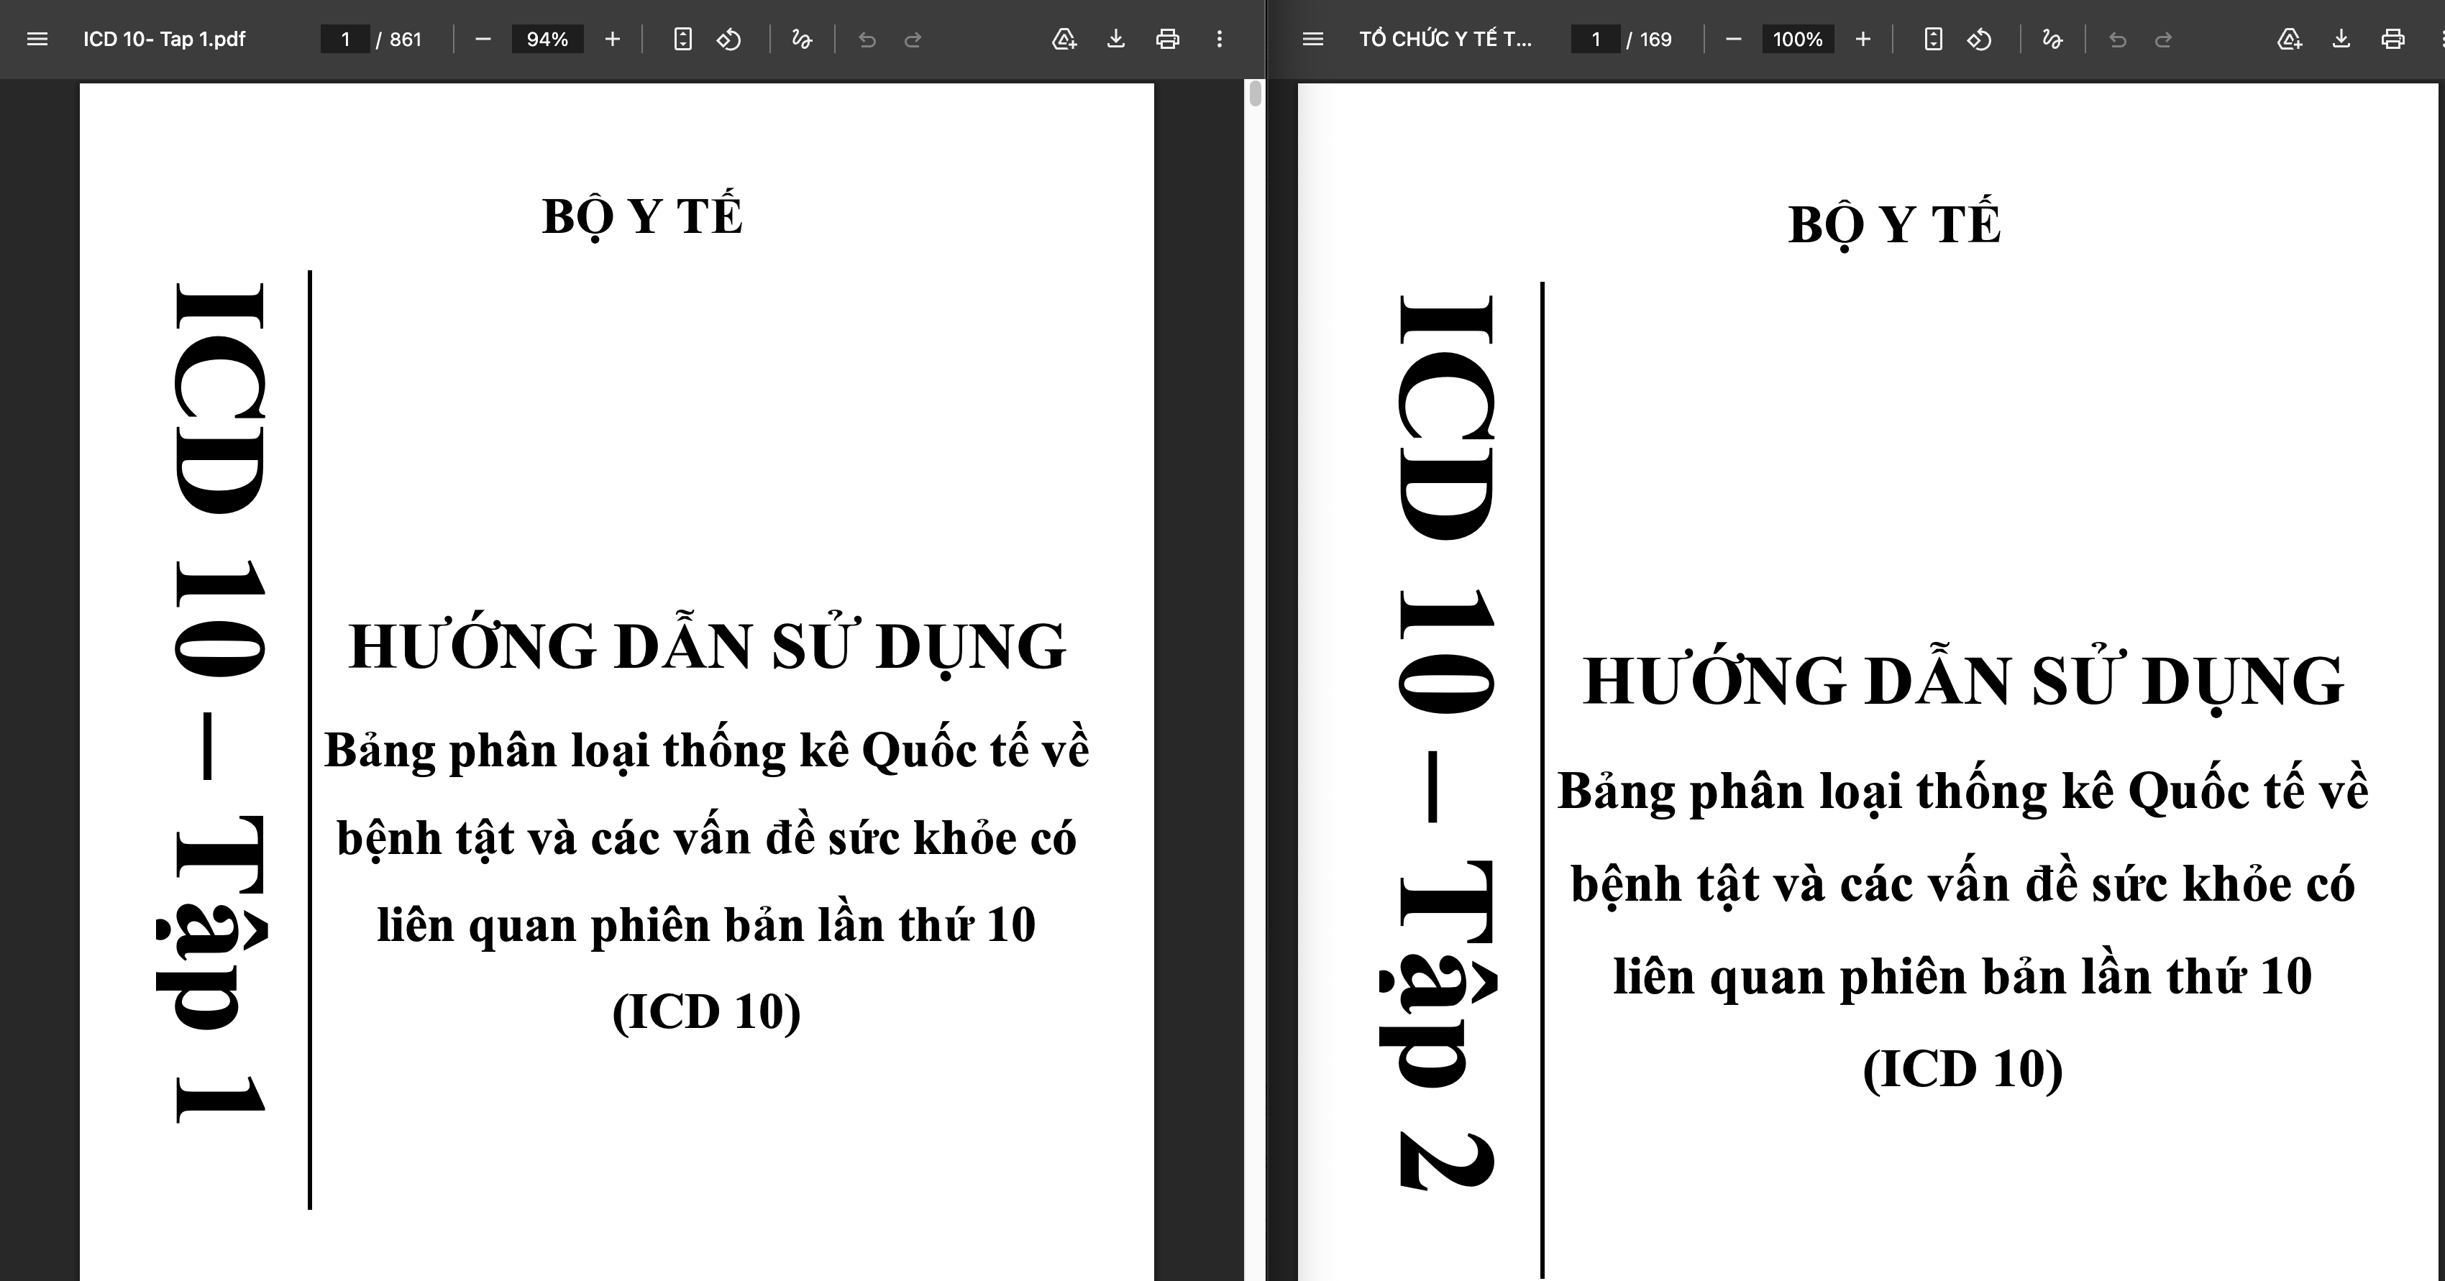The image size is (2445, 1281).
Task: Open more actions menu in left viewer
Action: (x=1220, y=39)
